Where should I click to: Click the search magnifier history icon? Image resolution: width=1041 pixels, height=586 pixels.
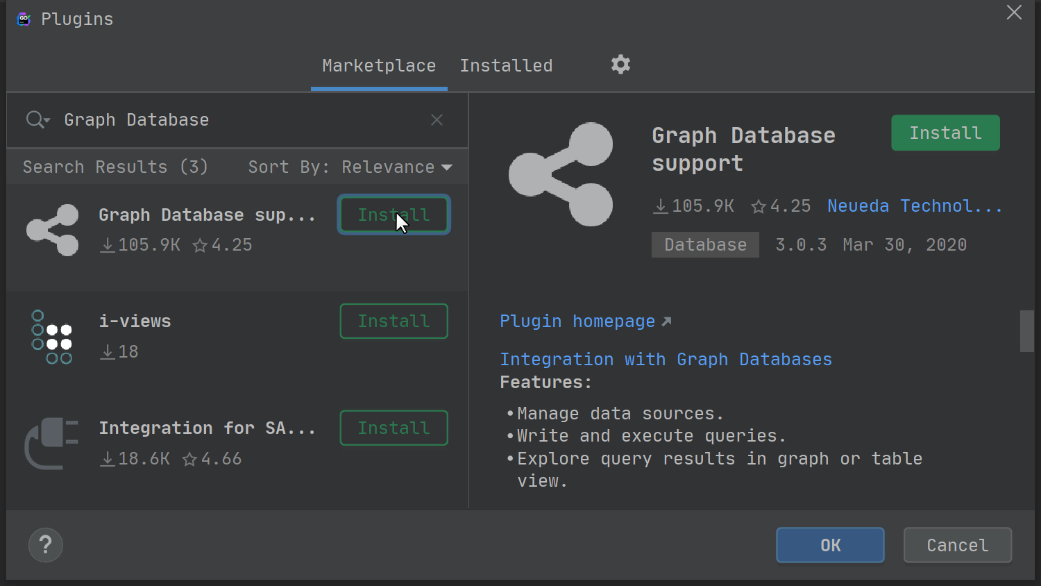pos(37,120)
